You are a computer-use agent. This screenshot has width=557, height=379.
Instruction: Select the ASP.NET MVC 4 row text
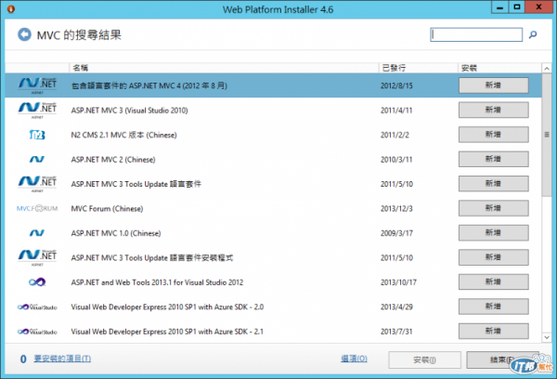point(149,85)
